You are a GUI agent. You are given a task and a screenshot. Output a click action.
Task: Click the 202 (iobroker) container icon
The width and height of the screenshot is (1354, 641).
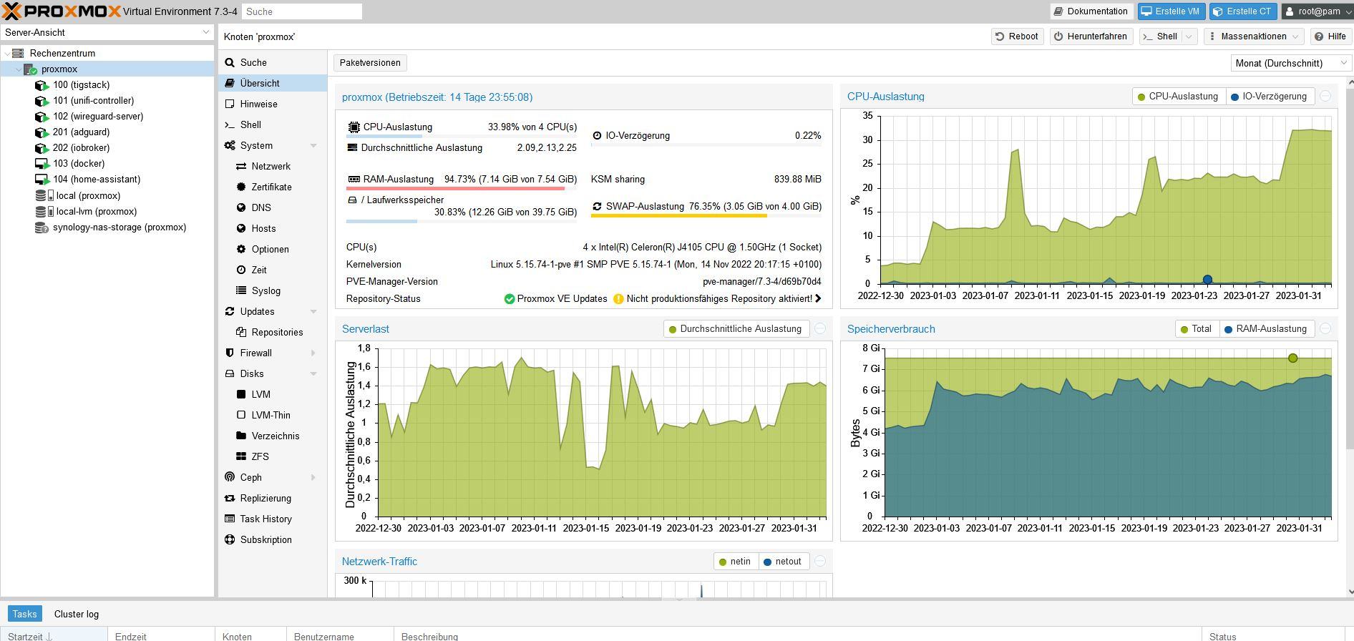(42, 148)
